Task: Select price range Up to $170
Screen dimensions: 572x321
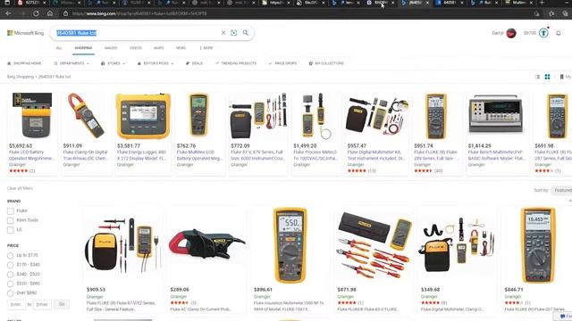Action: (x=10, y=256)
